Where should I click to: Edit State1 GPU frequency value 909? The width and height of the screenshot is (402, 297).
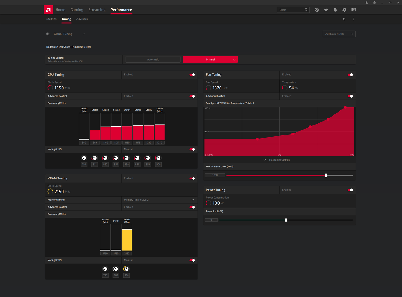(x=95, y=143)
